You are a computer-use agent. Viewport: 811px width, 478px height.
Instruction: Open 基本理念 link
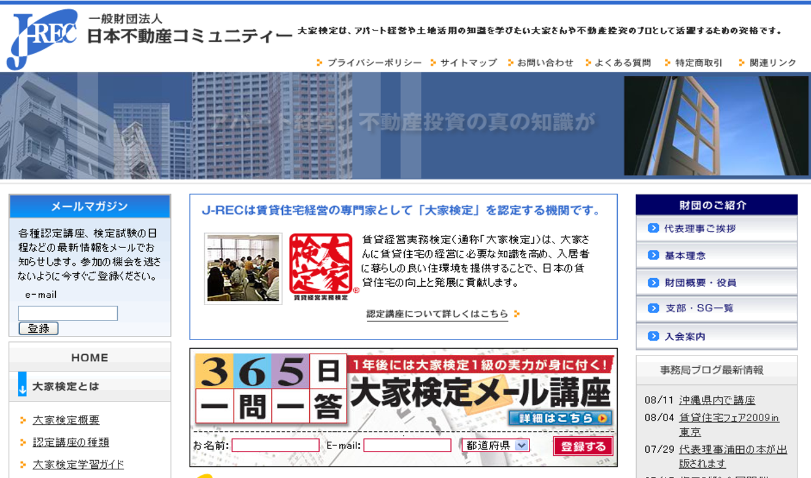685,255
